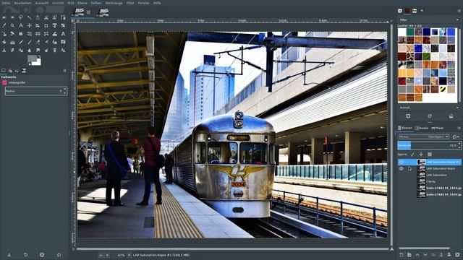The height and width of the screenshot is (260, 463).
Task: Open the Ebenen panel configuration menu
Action: point(459,128)
